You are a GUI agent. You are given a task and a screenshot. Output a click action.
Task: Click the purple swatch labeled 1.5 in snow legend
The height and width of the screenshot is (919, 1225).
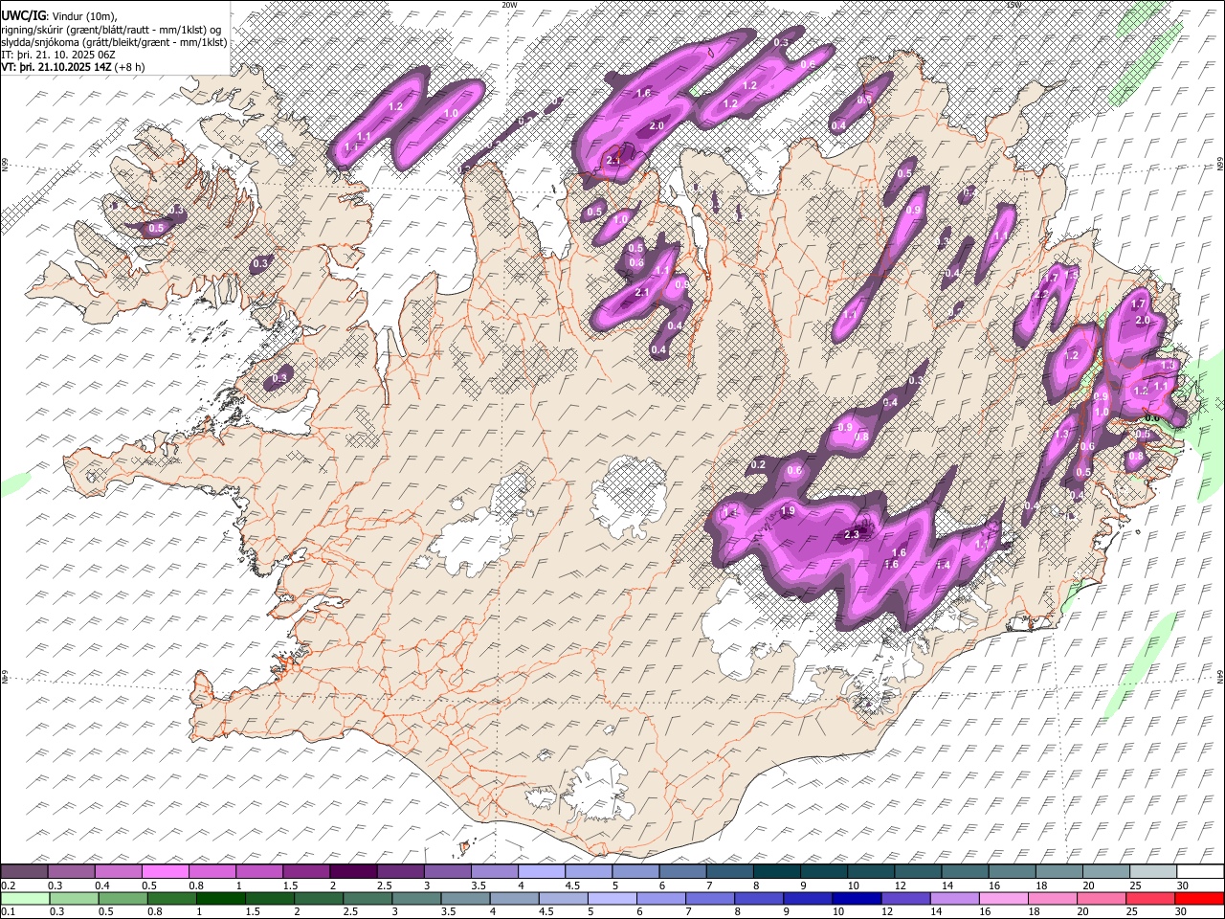pyautogui.click(x=306, y=872)
